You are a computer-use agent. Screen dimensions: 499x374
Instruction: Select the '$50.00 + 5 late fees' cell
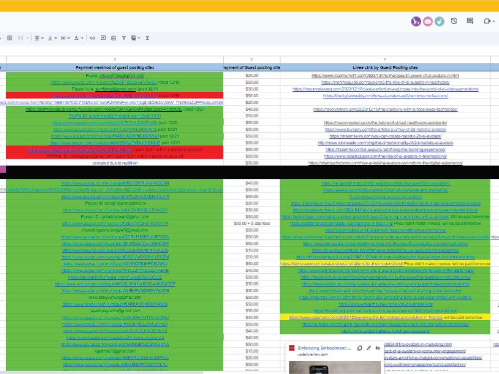click(251, 223)
